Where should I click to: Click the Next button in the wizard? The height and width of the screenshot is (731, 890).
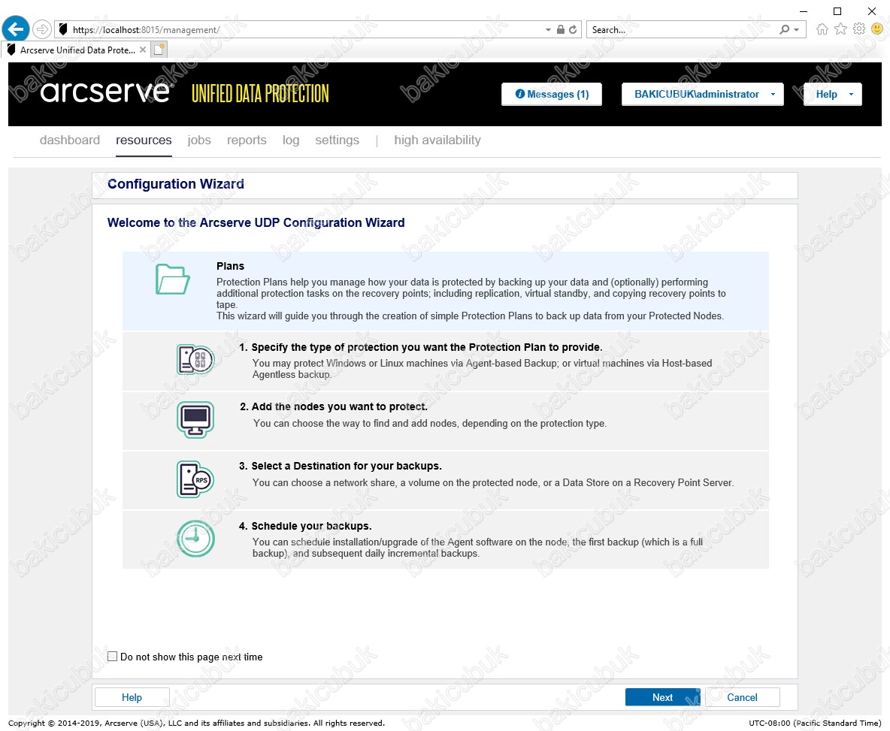pos(662,697)
